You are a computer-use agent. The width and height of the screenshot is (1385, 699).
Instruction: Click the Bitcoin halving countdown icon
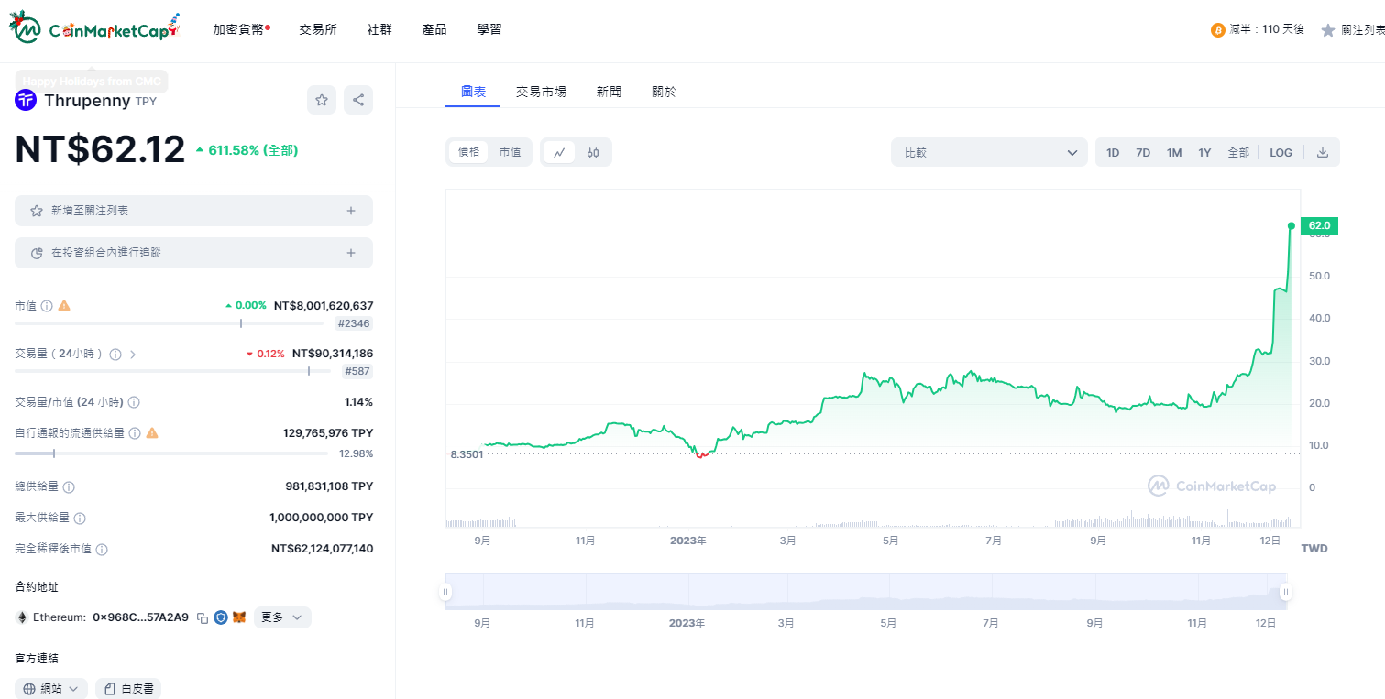point(1218,29)
